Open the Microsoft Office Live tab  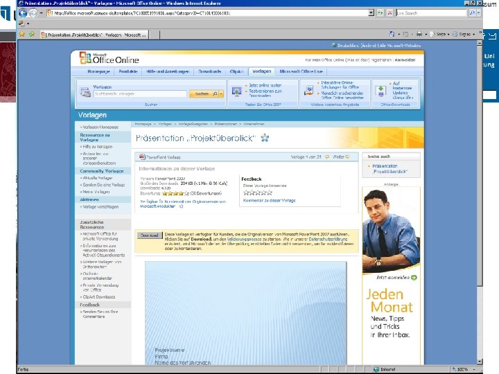pyautogui.click(x=301, y=71)
